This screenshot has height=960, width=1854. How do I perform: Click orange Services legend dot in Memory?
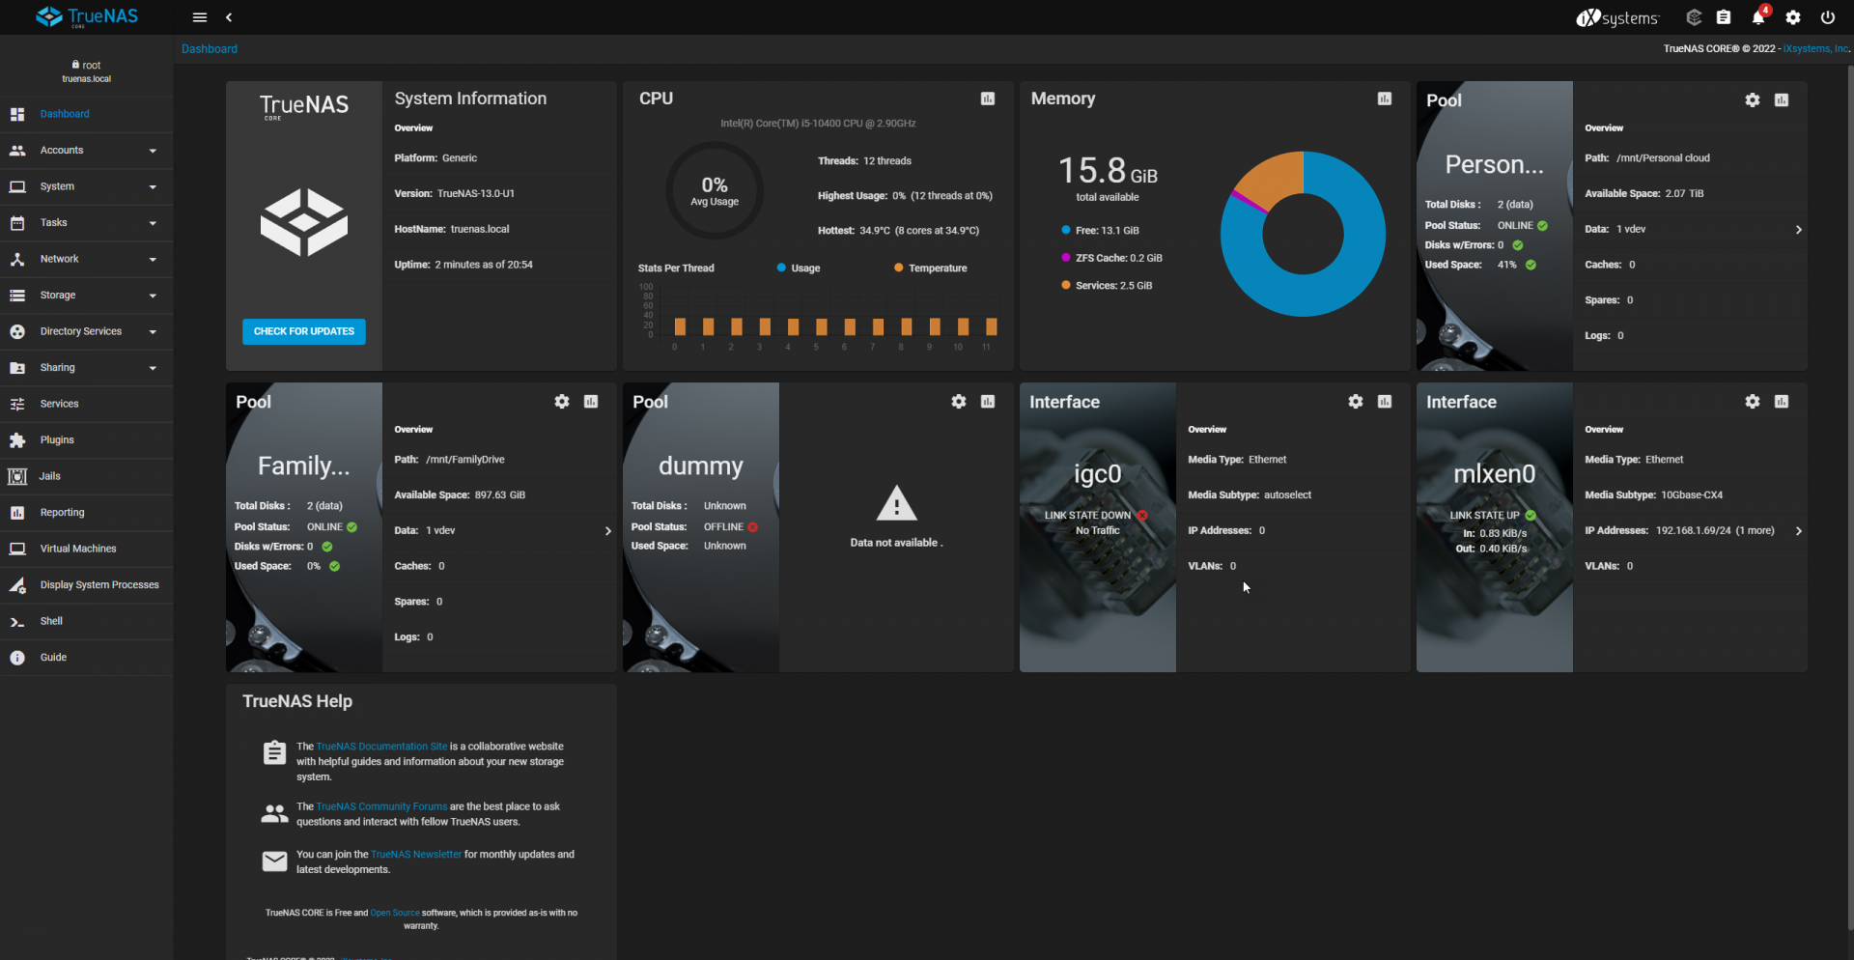point(1066,285)
